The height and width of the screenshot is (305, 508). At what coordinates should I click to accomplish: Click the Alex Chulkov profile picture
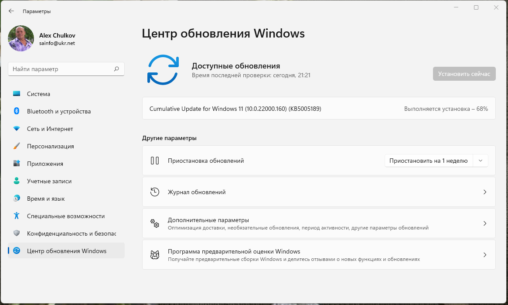coord(21,38)
